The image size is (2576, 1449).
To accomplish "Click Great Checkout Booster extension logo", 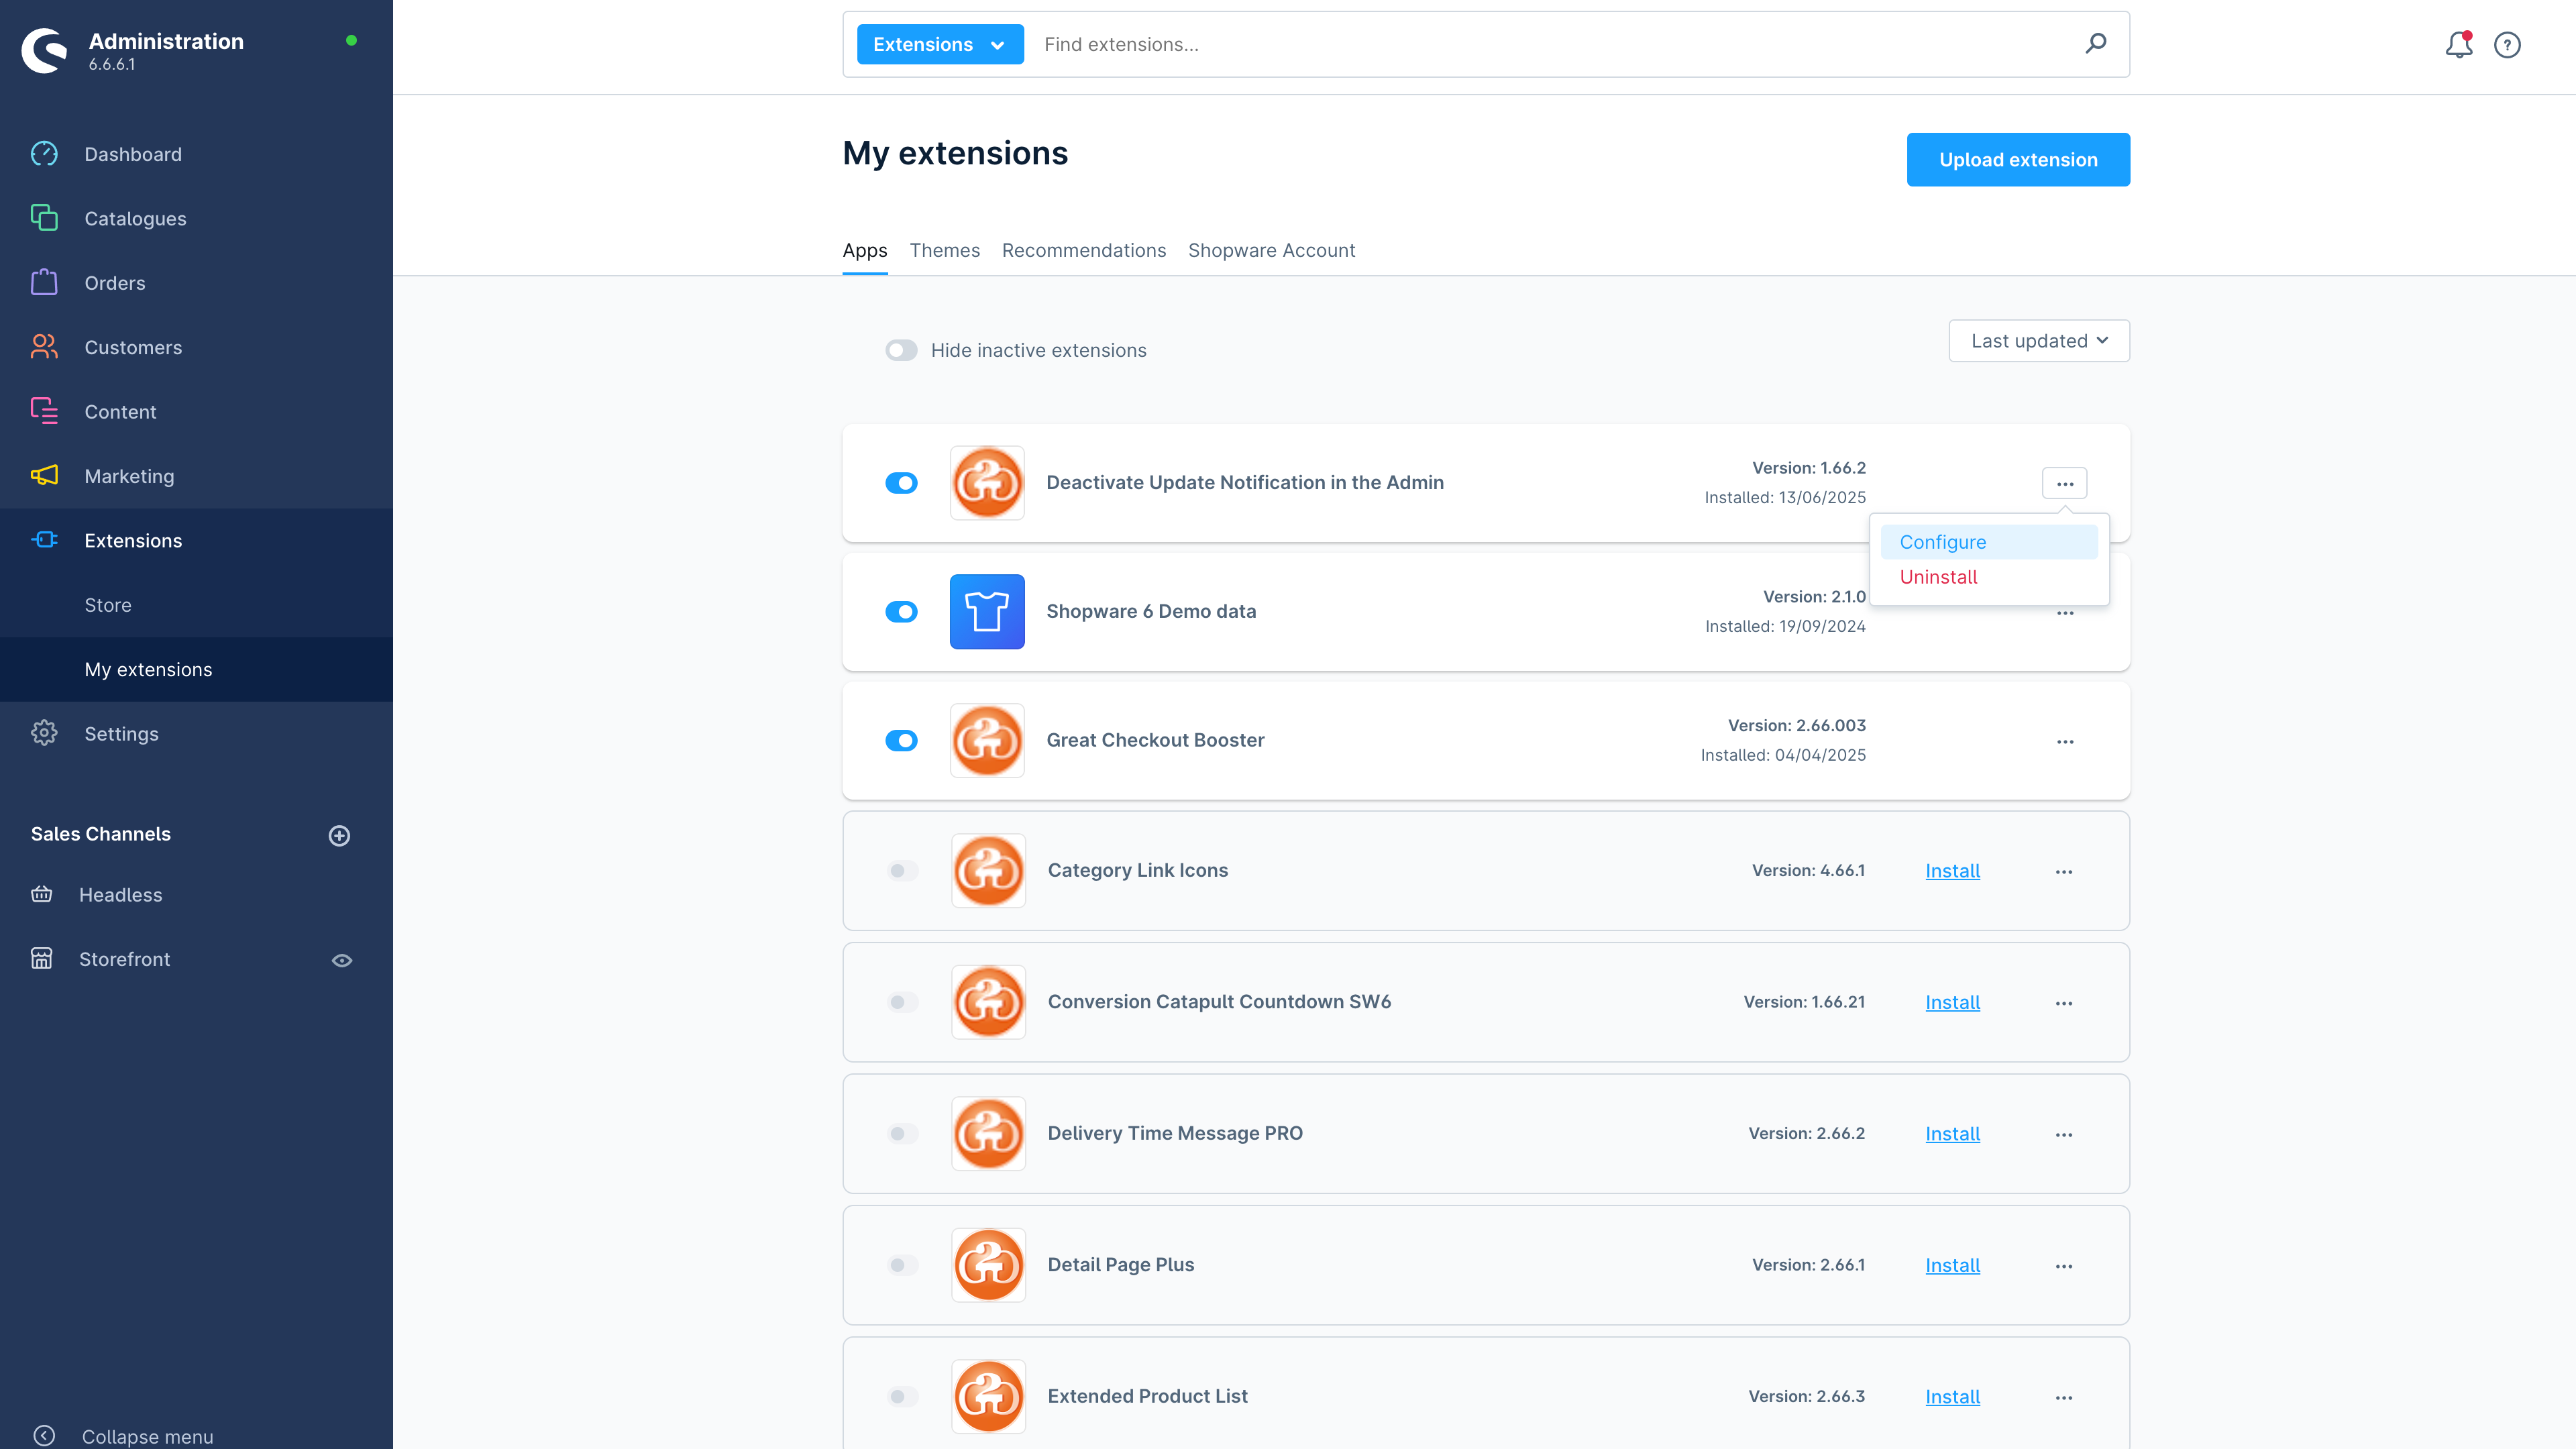I will click(987, 741).
